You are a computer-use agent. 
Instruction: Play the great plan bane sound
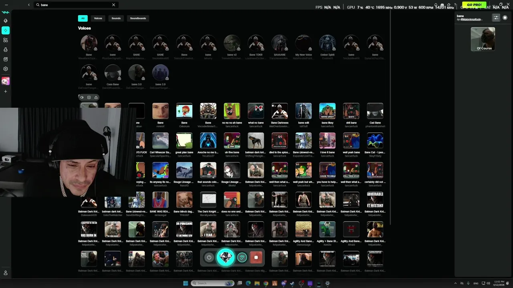(184, 141)
